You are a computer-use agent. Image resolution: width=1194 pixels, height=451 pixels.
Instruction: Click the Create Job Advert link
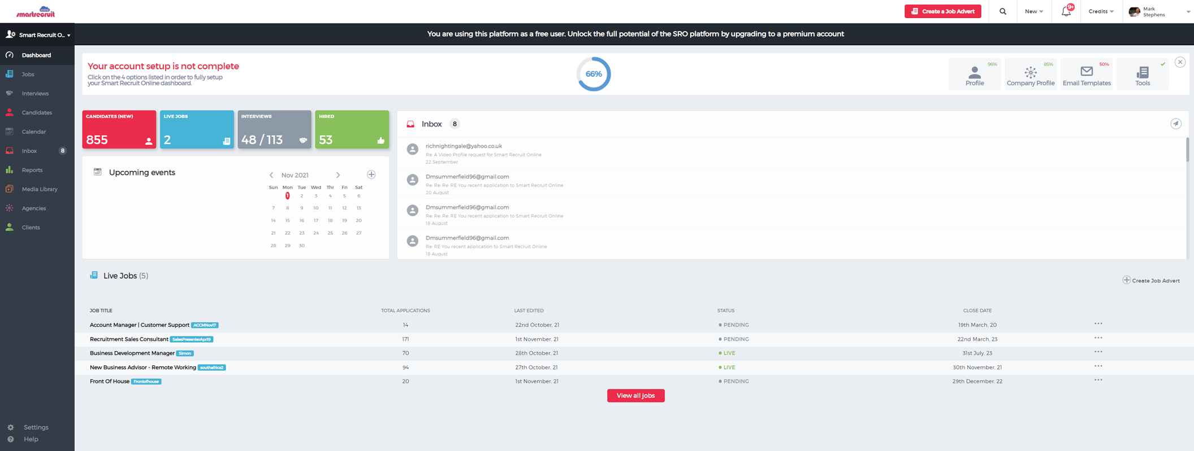1151,281
